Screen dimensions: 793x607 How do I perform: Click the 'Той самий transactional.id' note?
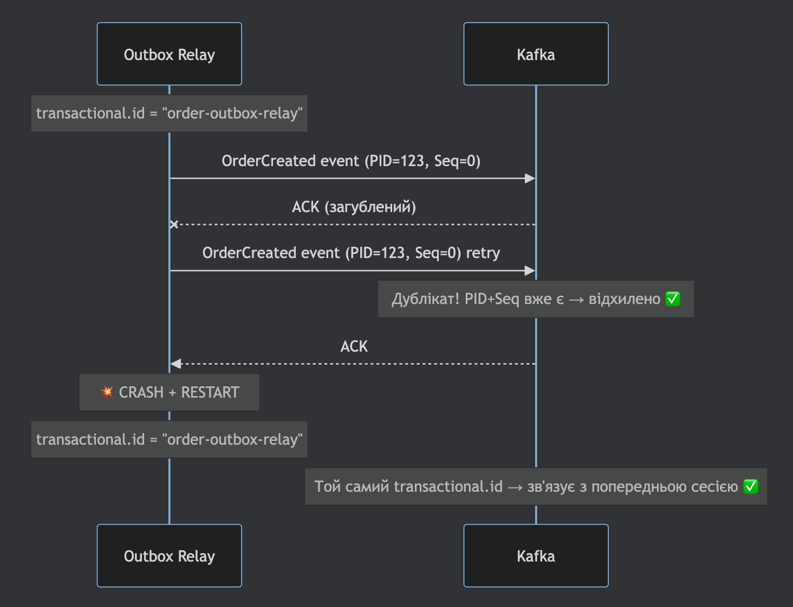[525, 486]
